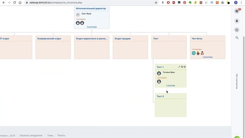Open the browser profile avatar
The width and height of the screenshot is (245, 138).
point(236,3)
